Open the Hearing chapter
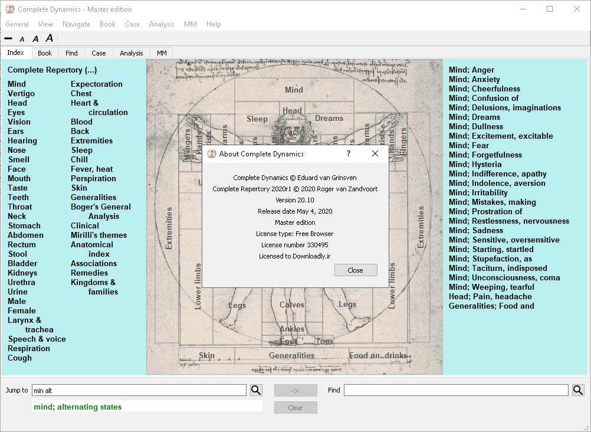The width and height of the screenshot is (591, 432). click(x=22, y=140)
